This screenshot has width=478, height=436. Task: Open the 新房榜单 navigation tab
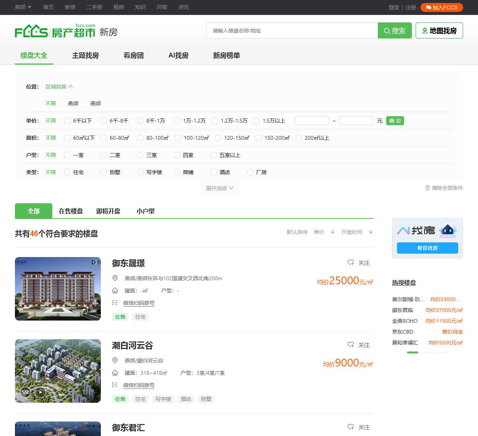coord(226,56)
